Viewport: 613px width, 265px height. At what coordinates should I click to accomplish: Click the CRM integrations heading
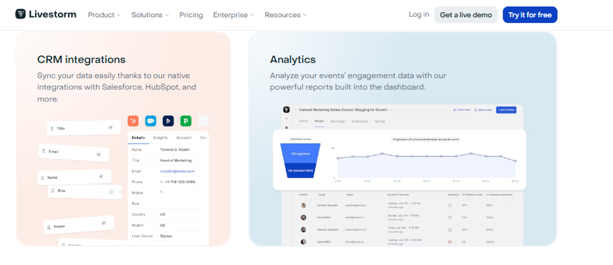pyautogui.click(x=81, y=60)
